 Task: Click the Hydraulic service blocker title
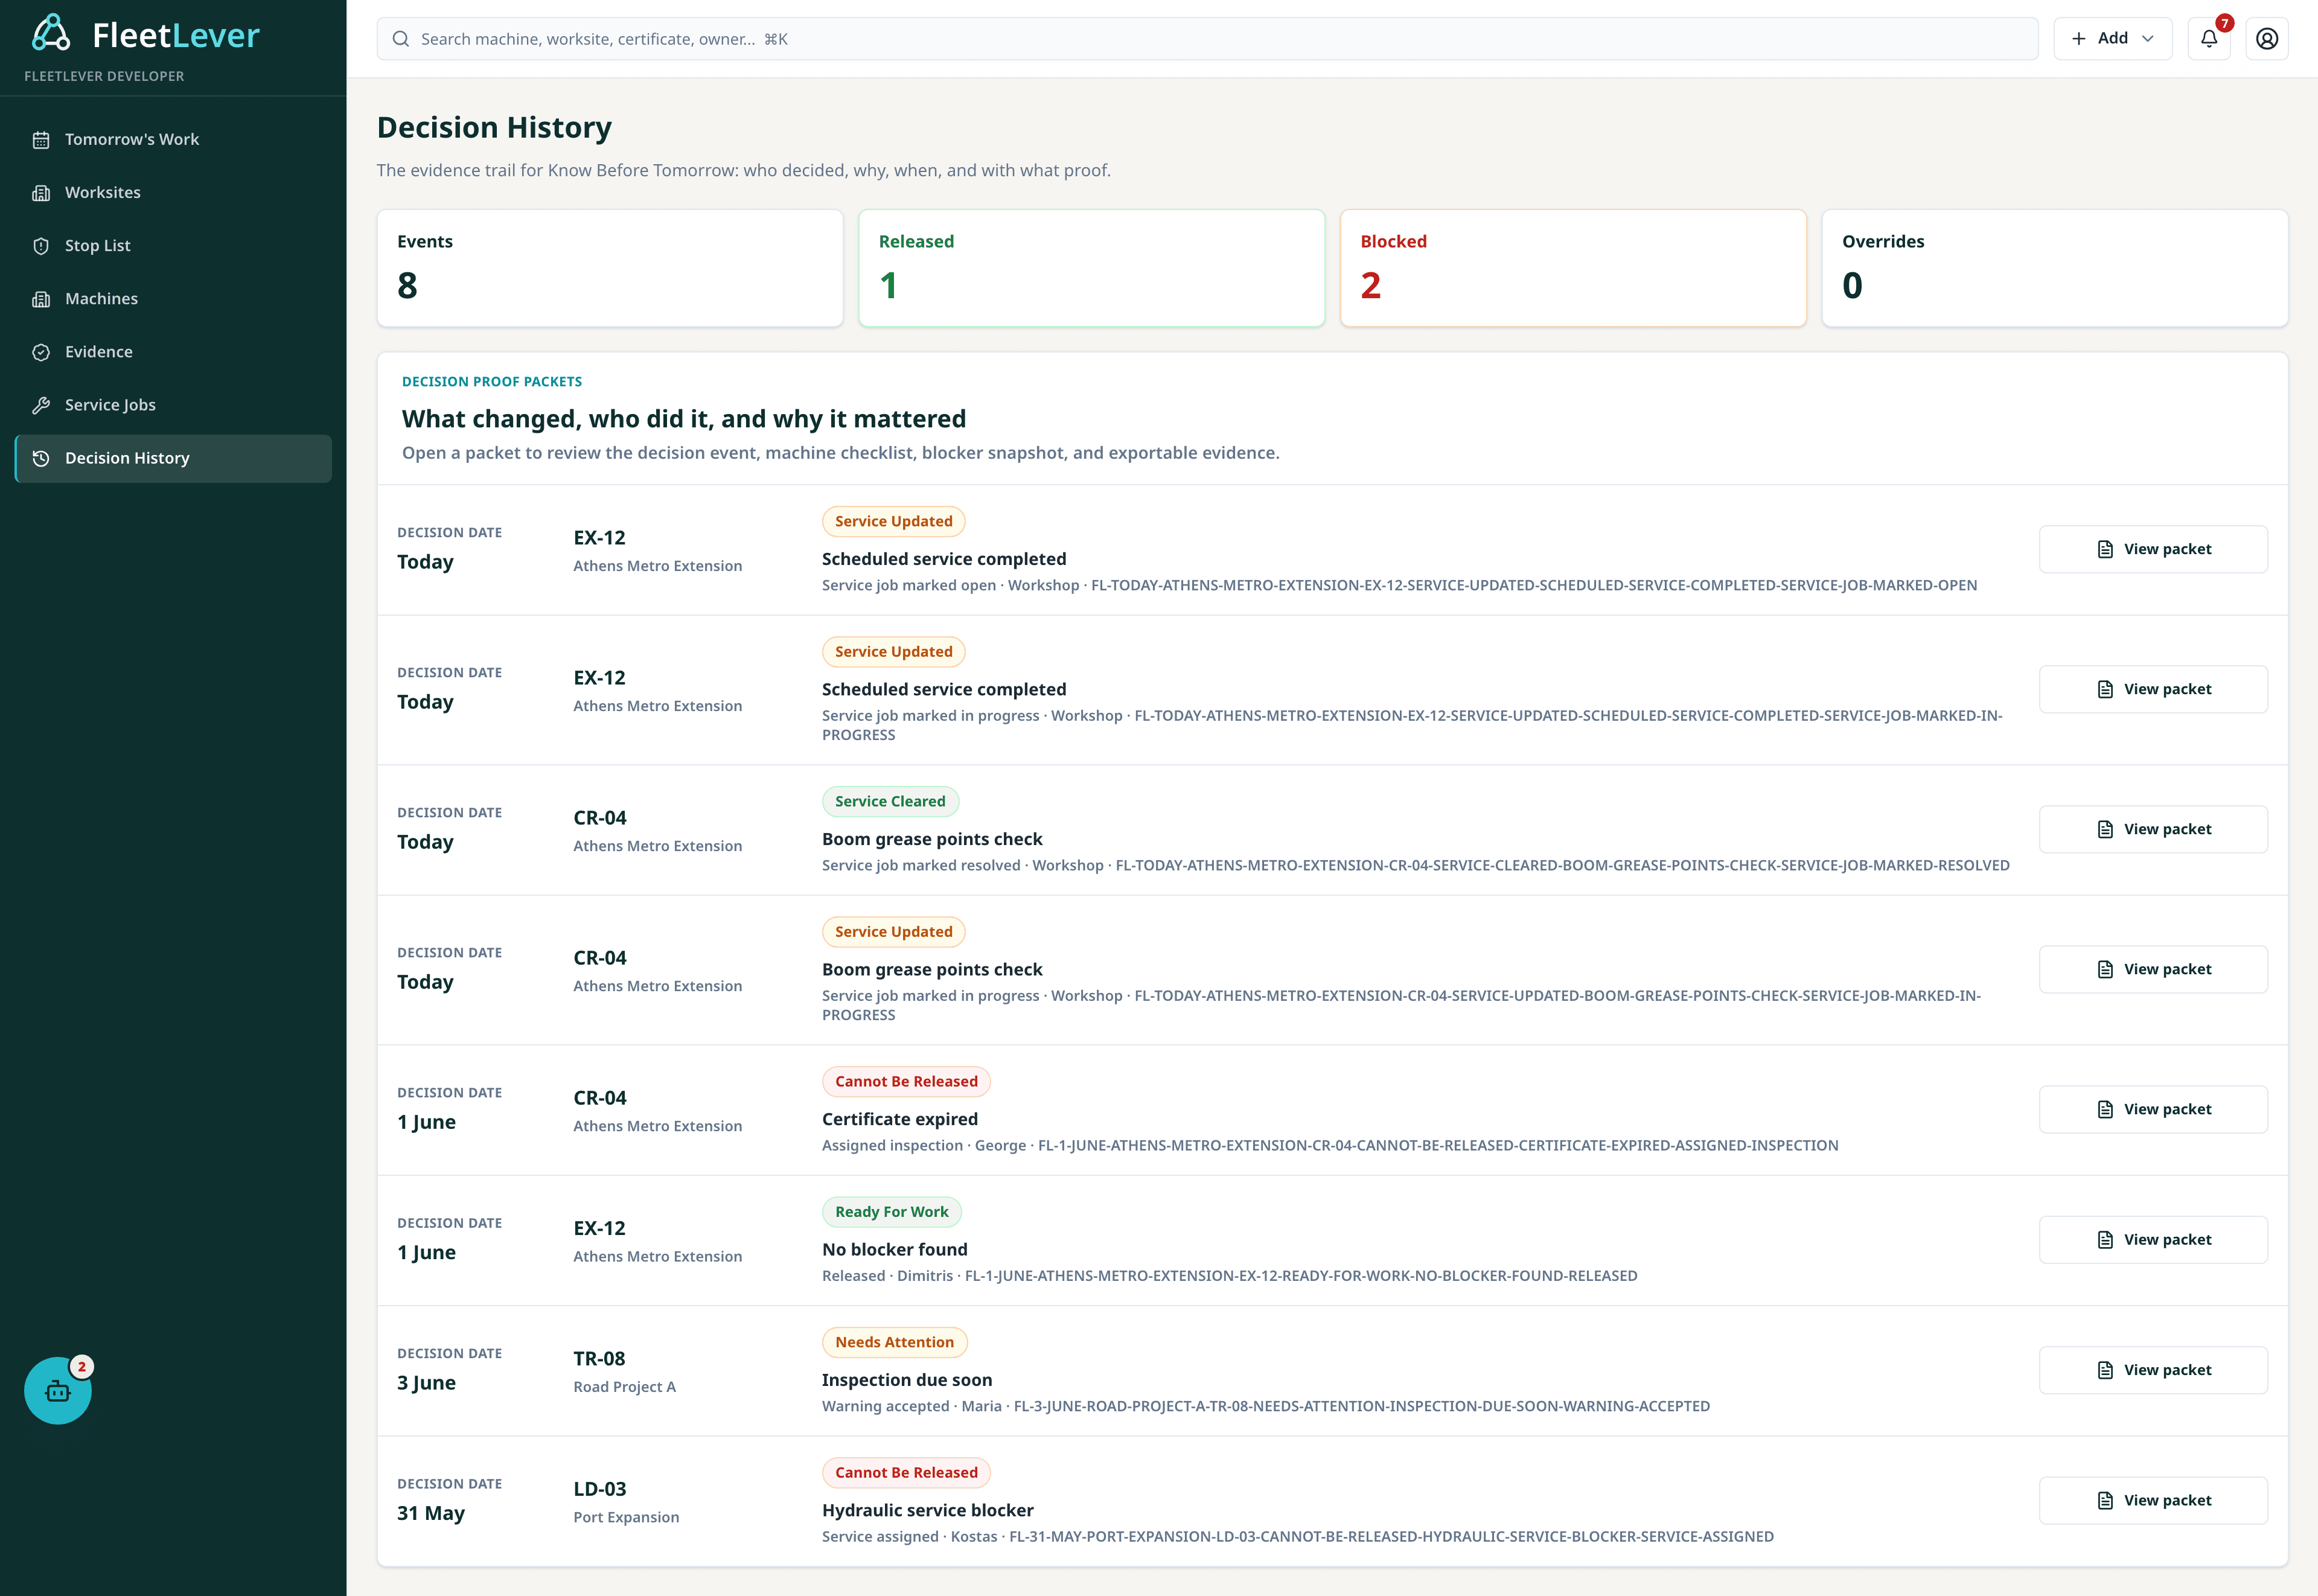coord(927,1510)
